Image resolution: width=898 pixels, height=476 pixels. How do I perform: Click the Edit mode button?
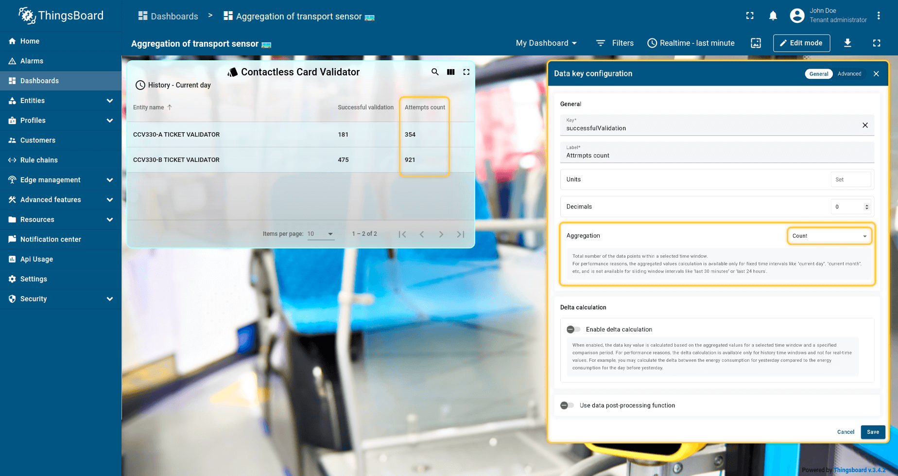(801, 43)
